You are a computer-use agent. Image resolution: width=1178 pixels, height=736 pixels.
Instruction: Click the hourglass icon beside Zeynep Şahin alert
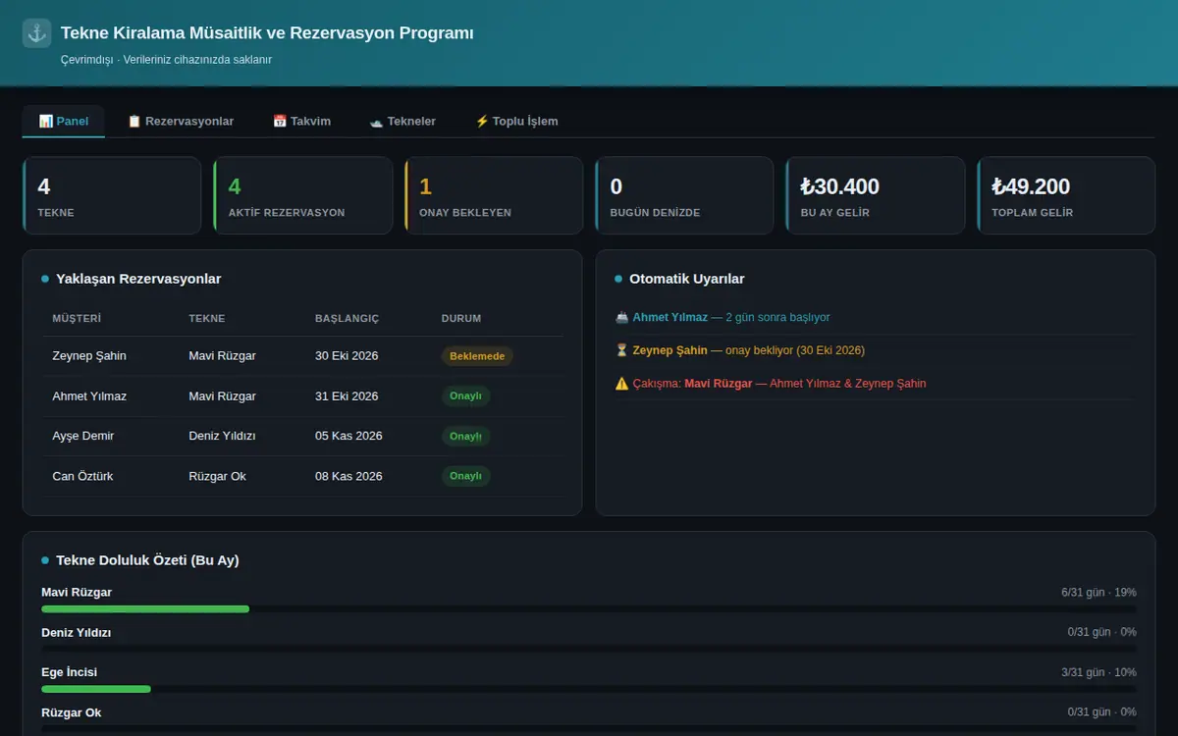[x=621, y=350]
